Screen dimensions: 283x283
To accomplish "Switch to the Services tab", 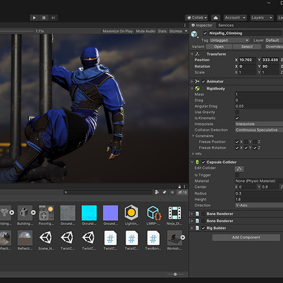I will 225,25.
